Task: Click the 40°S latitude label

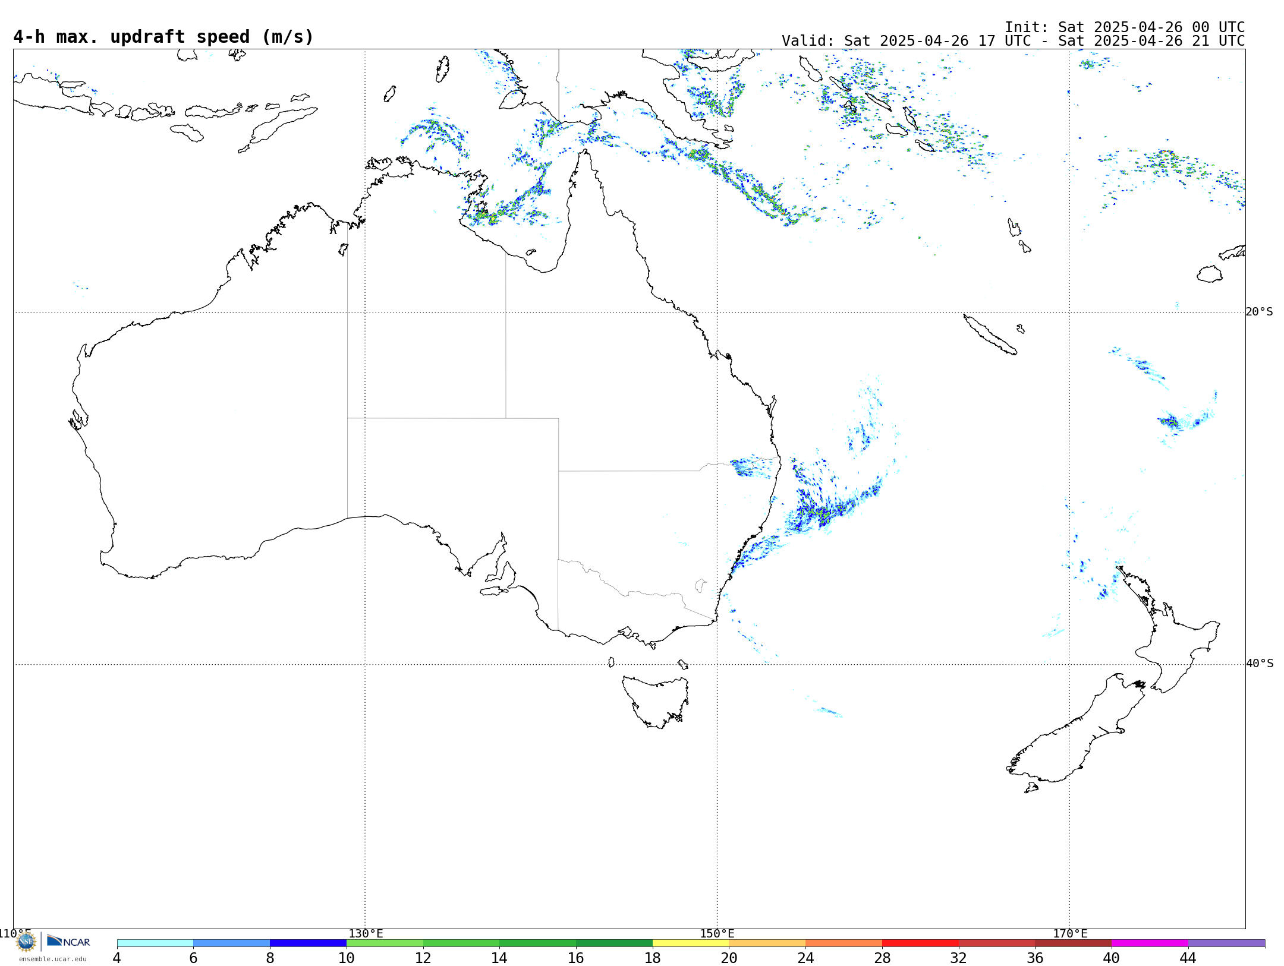Action: tap(1260, 664)
